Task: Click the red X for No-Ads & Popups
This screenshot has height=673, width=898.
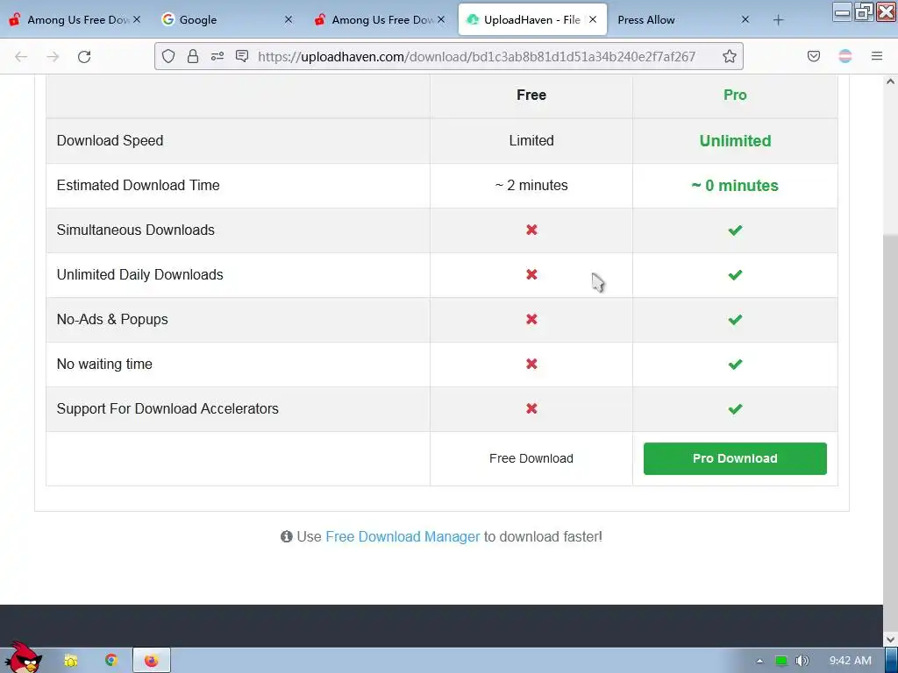Action: [531, 319]
